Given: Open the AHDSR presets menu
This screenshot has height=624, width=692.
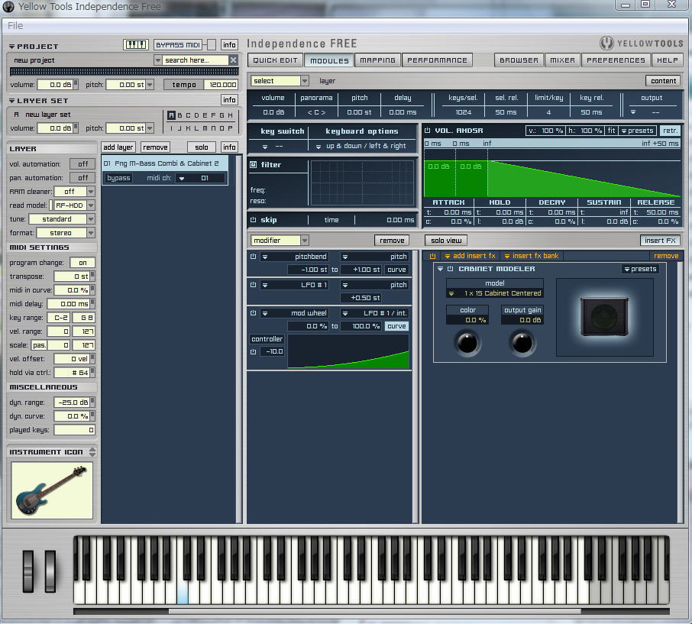Looking at the screenshot, I should pyautogui.click(x=637, y=131).
